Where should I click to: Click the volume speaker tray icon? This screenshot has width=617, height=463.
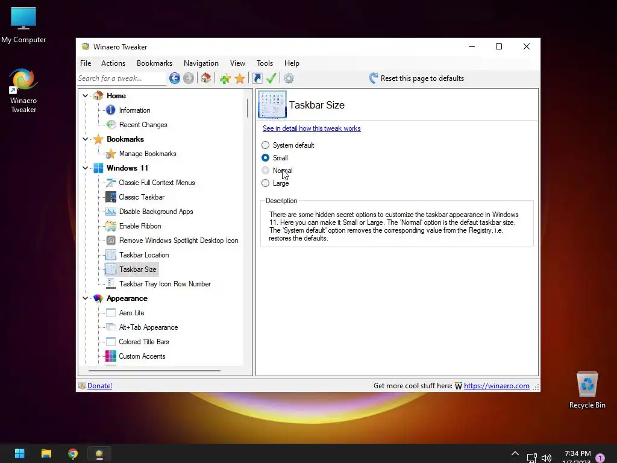tap(546, 458)
